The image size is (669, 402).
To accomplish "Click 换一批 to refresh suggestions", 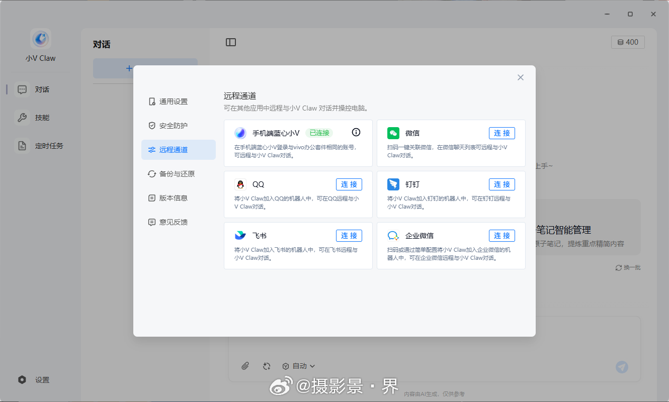I will [x=628, y=268].
